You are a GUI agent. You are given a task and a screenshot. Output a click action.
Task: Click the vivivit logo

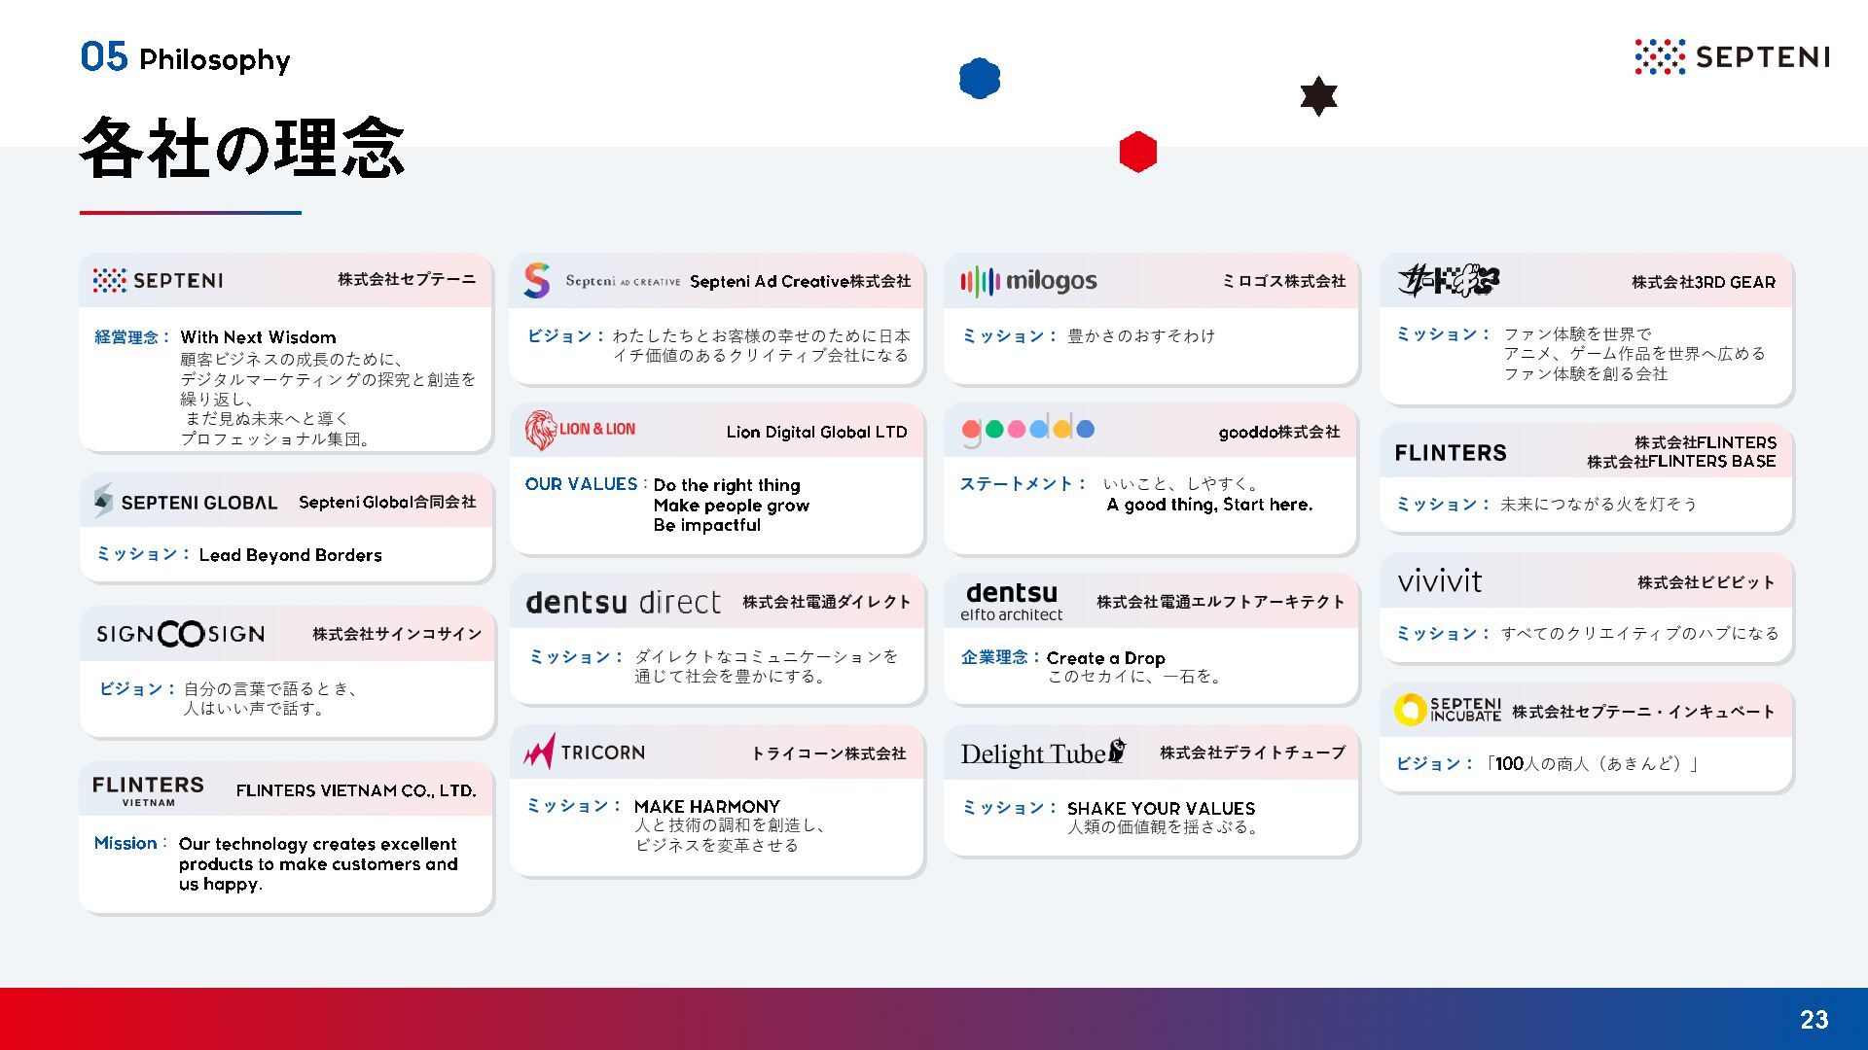pyautogui.click(x=1439, y=581)
